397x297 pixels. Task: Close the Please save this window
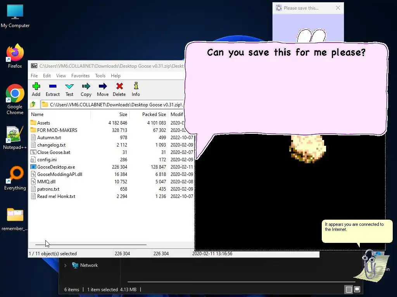click(x=338, y=8)
